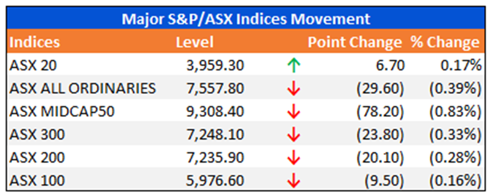Screen dimensions: 502x196
Task: Click the red down arrow for ASX ALL ORDINARIES
Action: point(294,89)
